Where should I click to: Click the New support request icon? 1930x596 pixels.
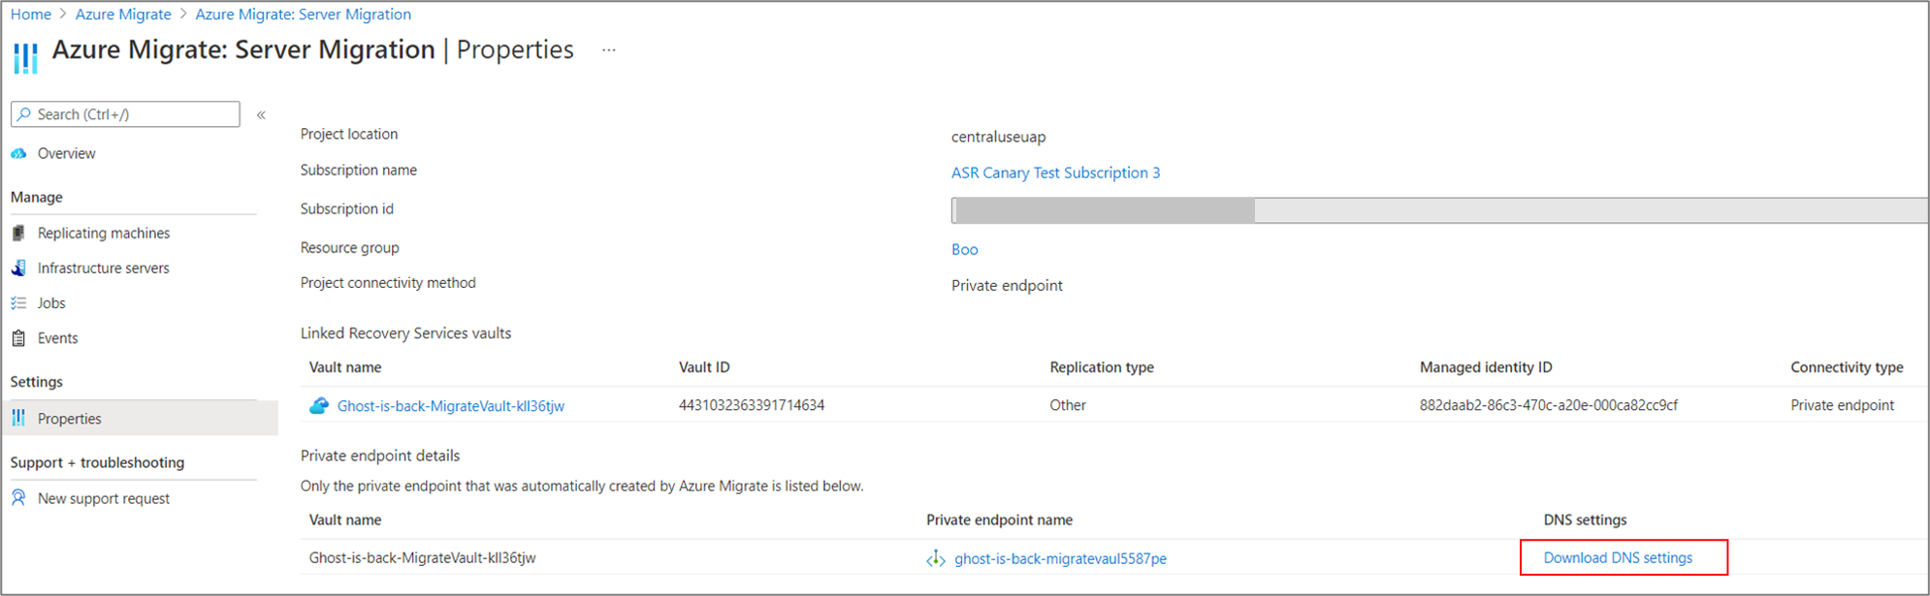pyautogui.click(x=18, y=498)
